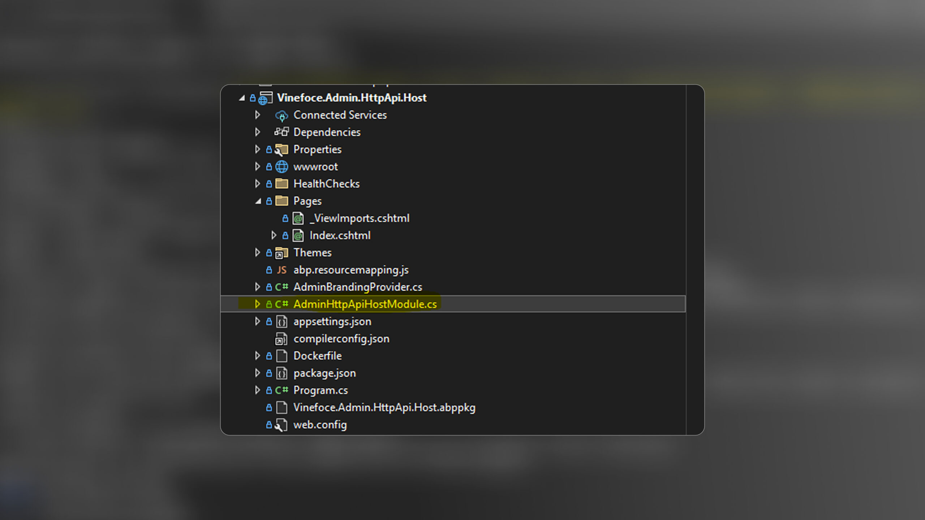Image resolution: width=925 pixels, height=520 pixels.
Task: Expand the appsettings.json node arrow
Action: tap(258, 321)
